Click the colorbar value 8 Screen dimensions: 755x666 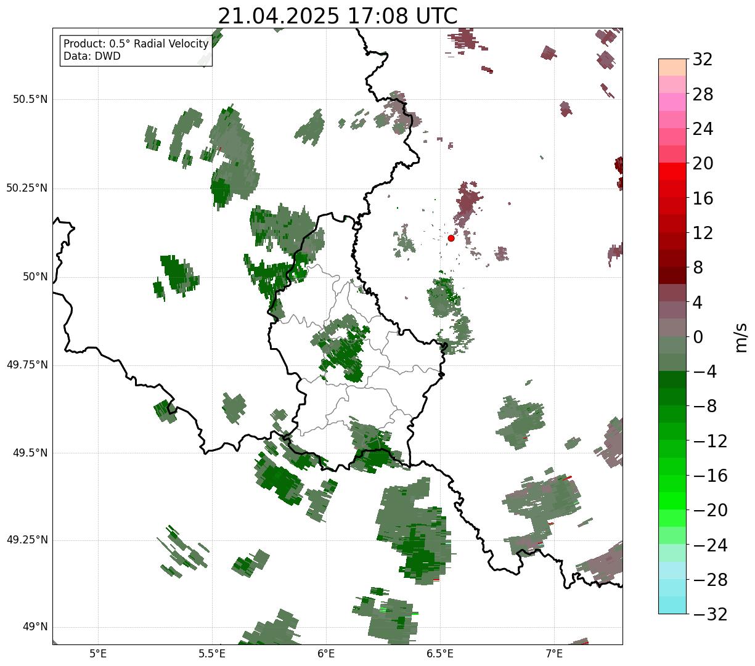698,267
